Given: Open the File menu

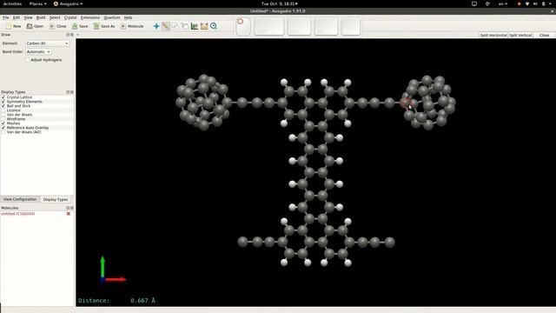Looking at the screenshot, I should (6, 17).
